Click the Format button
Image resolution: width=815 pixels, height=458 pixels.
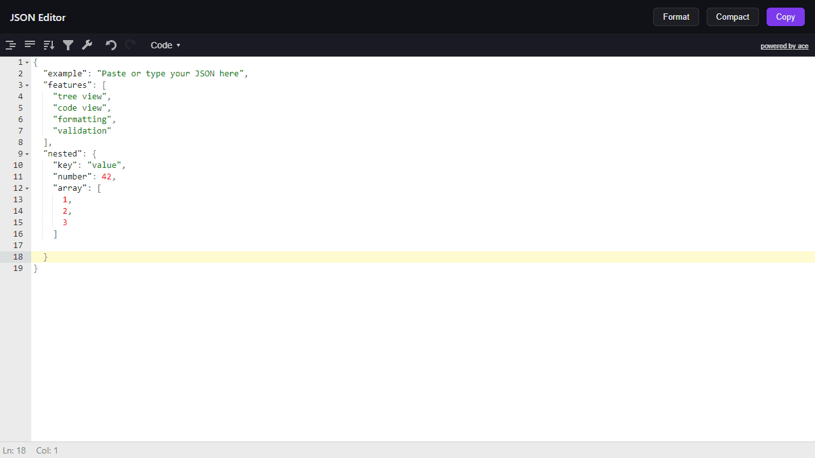(676, 17)
